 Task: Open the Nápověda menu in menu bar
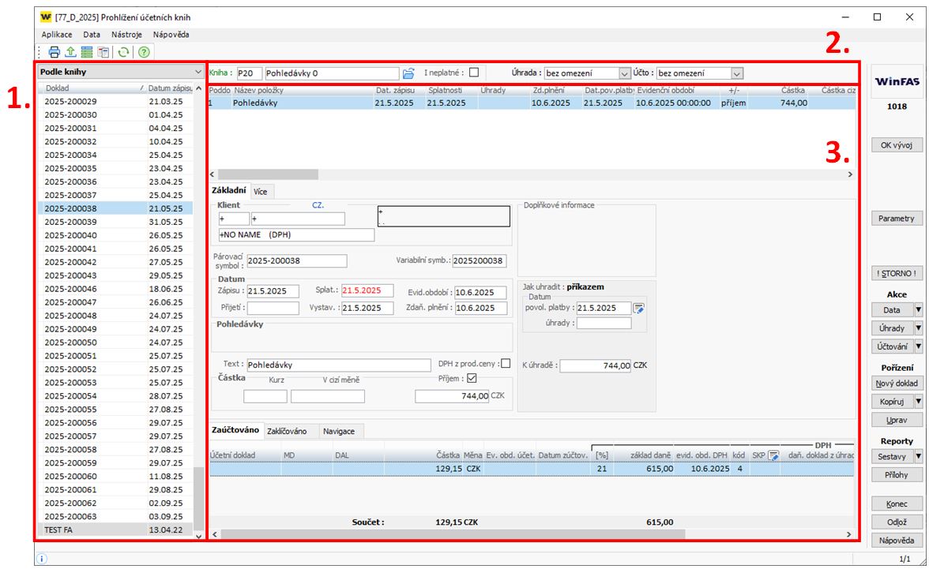[171, 35]
